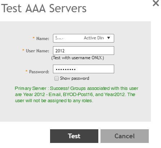Click the orange asterisk beside User Name
This screenshot has width=161, height=148.
click(23, 50)
